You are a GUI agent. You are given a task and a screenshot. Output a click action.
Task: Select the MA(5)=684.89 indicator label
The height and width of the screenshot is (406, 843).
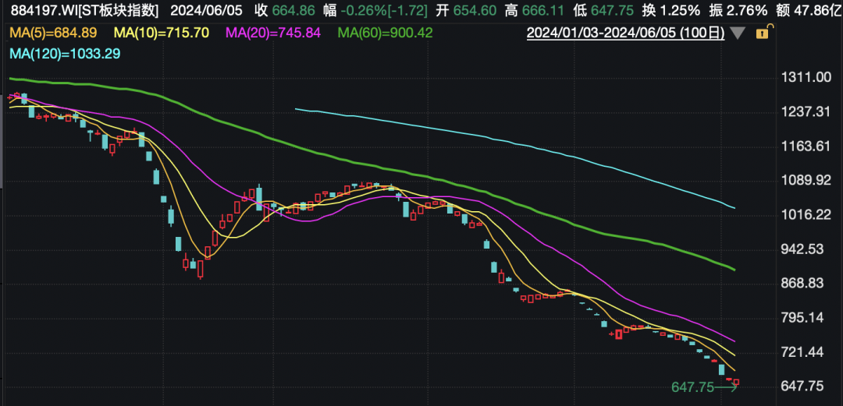point(53,33)
